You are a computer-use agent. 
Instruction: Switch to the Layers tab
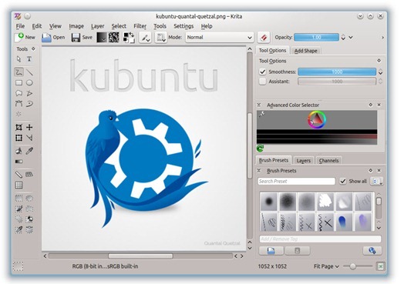pos(303,161)
